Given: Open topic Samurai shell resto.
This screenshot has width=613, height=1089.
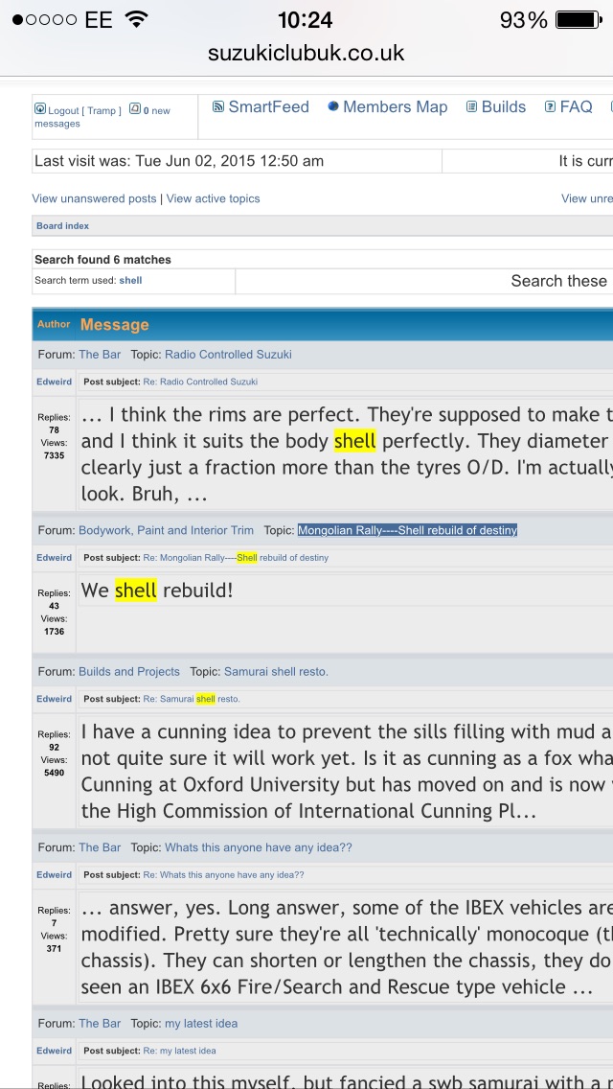Looking at the screenshot, I should [276, 672].
